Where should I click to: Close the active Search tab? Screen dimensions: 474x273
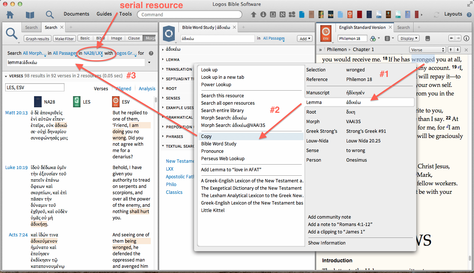pos(62,27)
